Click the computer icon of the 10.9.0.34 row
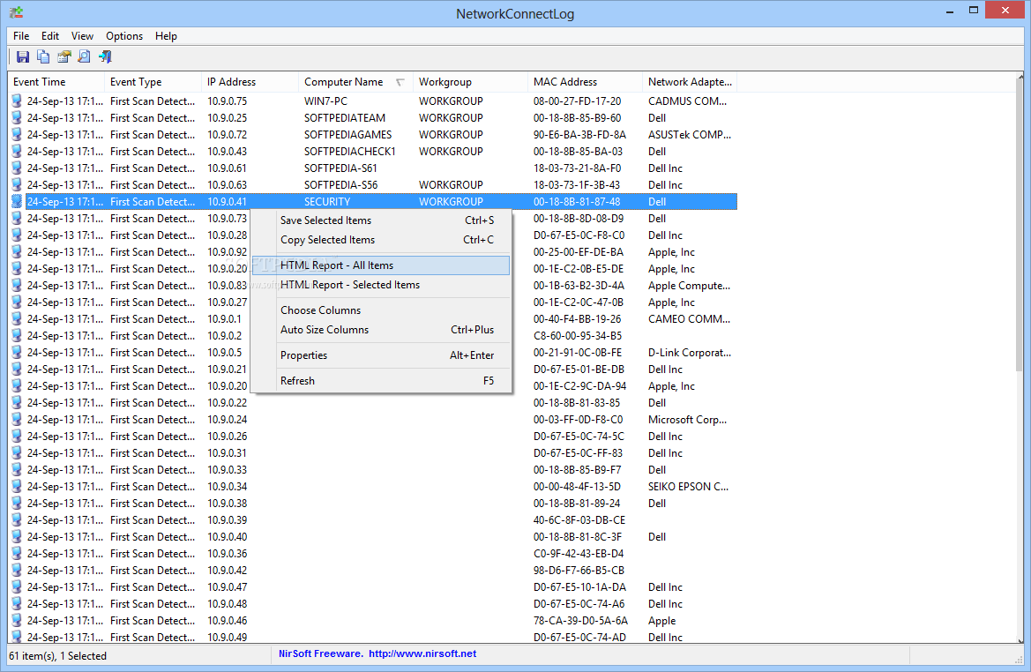The width and height of the screenshot is (1031, 672). coord(17,487)
